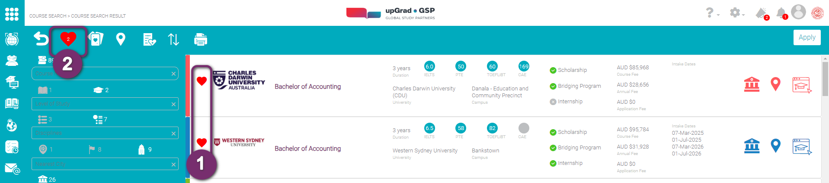829x183 pixels.
Task: Open the Nearest City filter dropdown
Action: (102, 164)
